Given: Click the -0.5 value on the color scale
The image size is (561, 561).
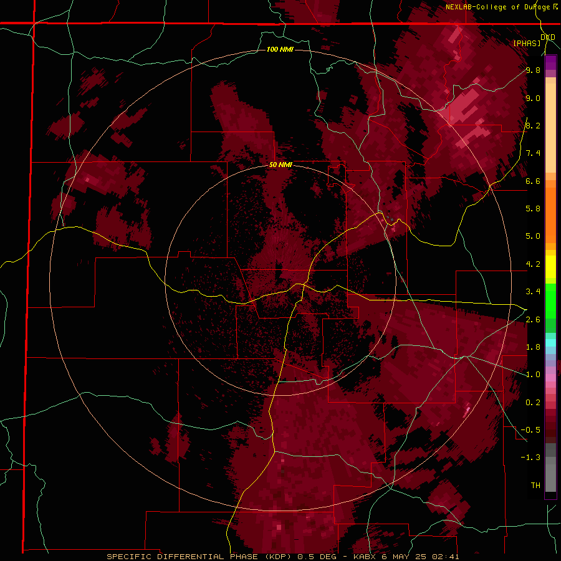Looking at the screenshot, I should click(x=530, y=429).
